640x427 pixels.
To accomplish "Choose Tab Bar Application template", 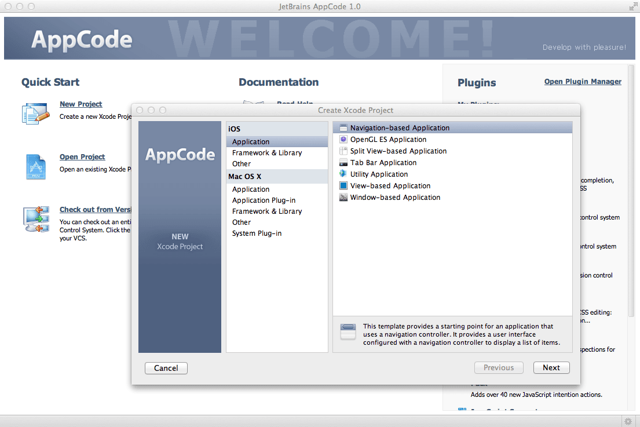I will [453, 162].
